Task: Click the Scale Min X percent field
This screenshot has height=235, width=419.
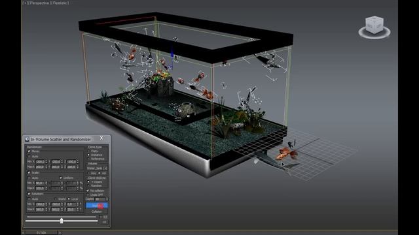Action: [x=40, y=183]
